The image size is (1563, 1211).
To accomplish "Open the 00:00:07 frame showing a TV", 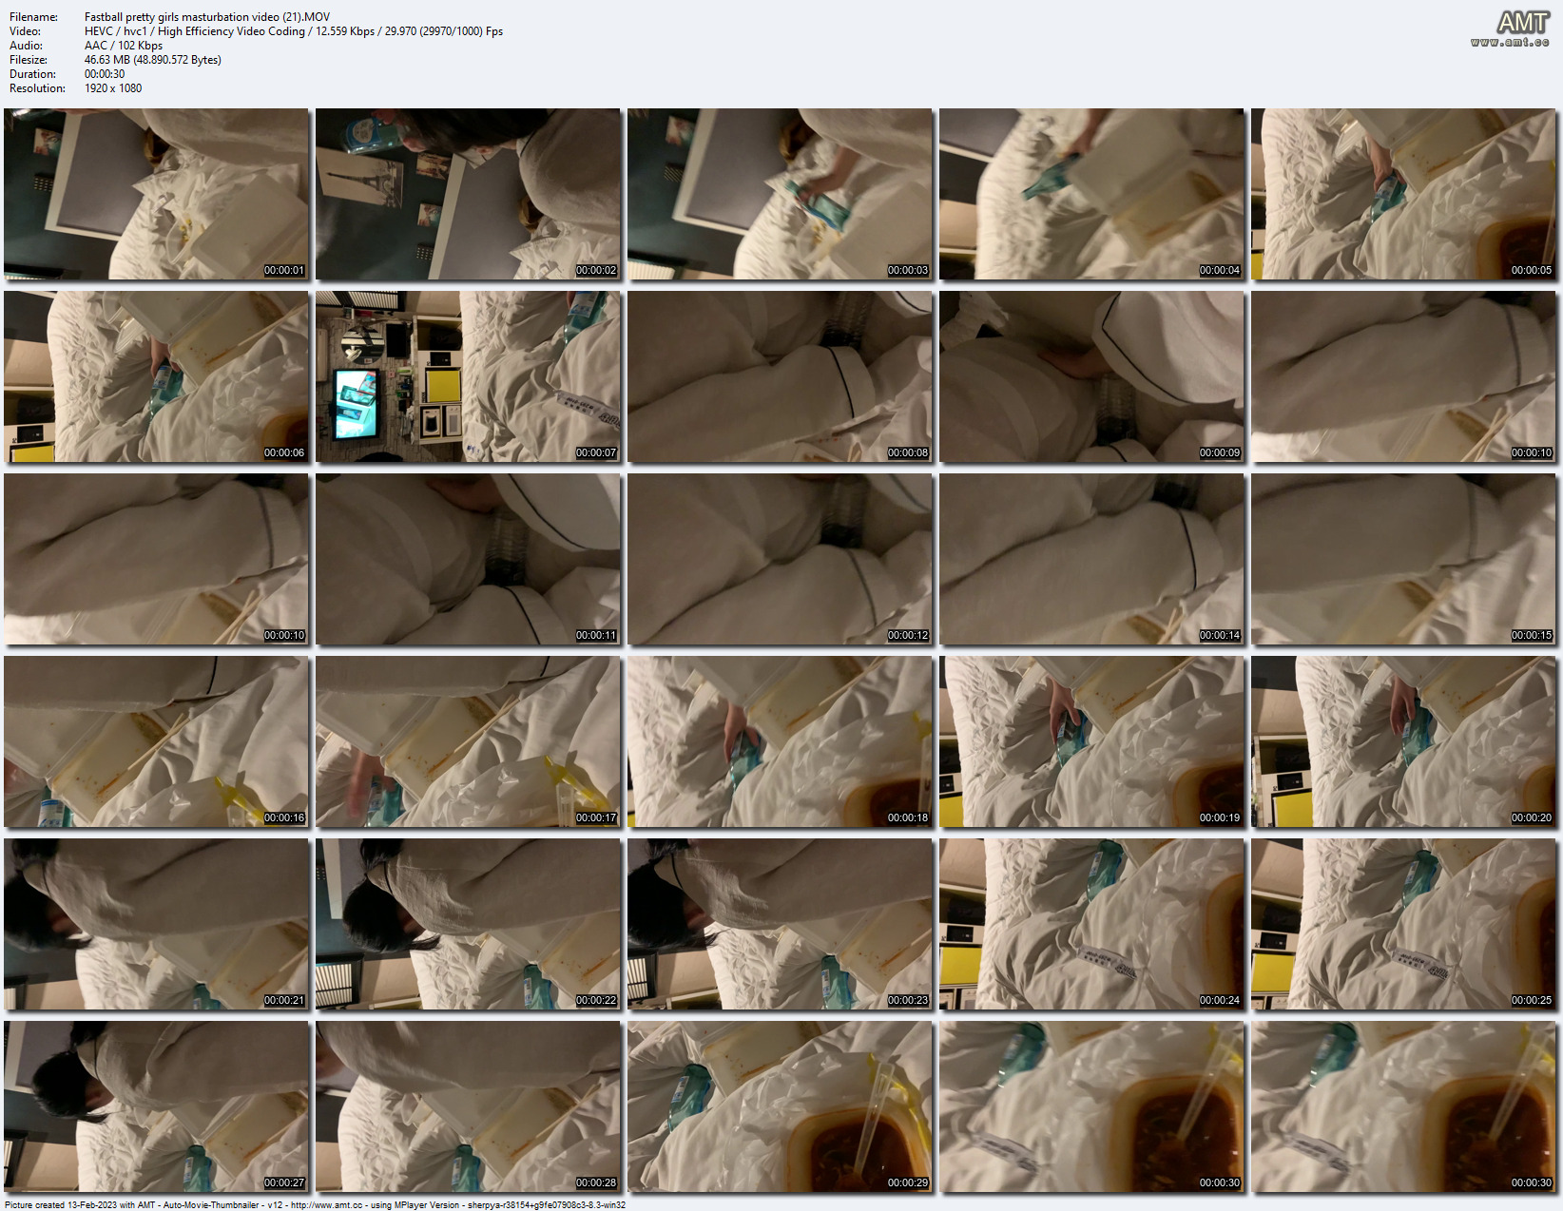I will click(469, 376).
